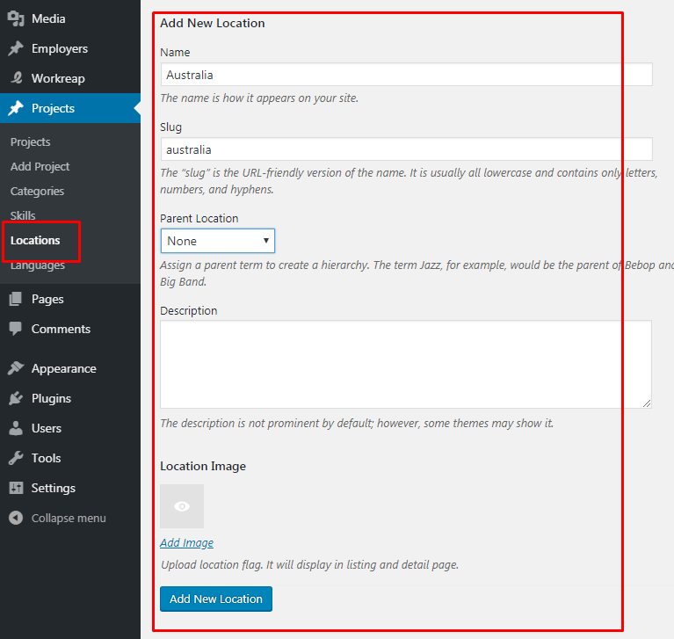674x639 pixels.
Task: Click the Add Image link
Action: pyautogui.click(x=186, y=542)
